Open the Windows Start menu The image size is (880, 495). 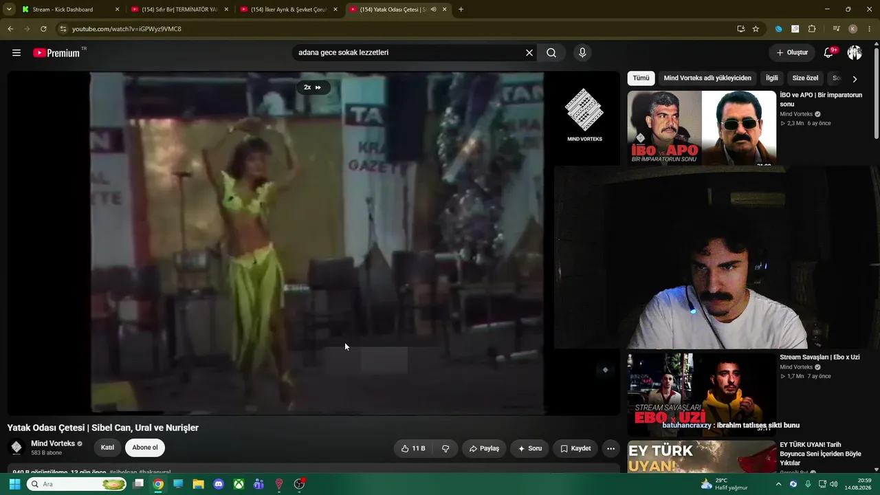(14, 484)
